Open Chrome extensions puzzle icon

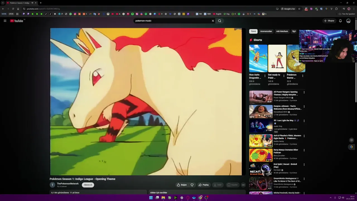point(336,9)
